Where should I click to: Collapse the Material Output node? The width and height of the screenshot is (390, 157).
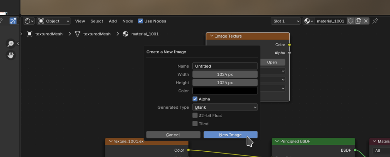[374, 141]
